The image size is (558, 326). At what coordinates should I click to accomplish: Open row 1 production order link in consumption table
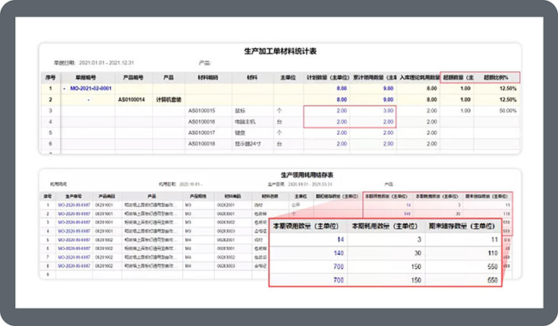tap(74, 205)
